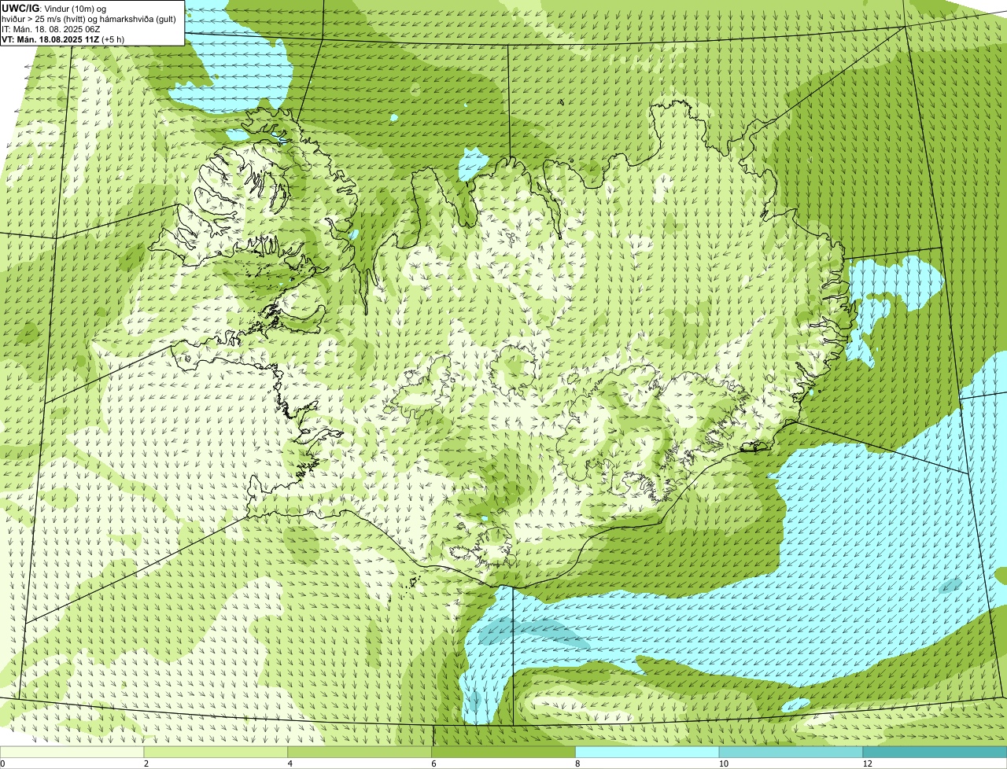Click the '6' color scale label
Screen dimensions: 1007x769
tap(434, 764)
